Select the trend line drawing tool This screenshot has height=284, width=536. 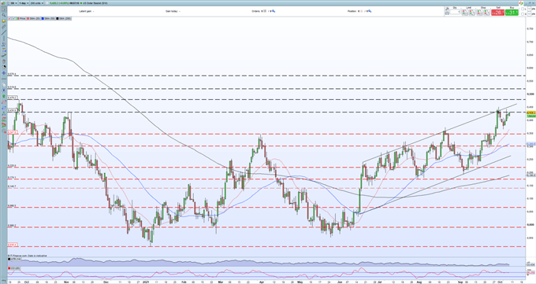point(4,32)
